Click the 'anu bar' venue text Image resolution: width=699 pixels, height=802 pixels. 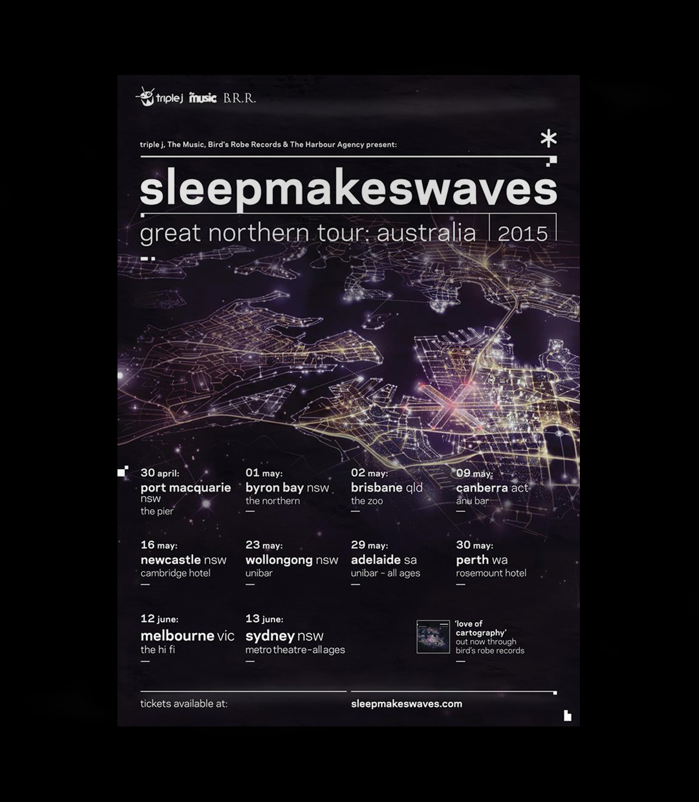click(x=473, y=501)
